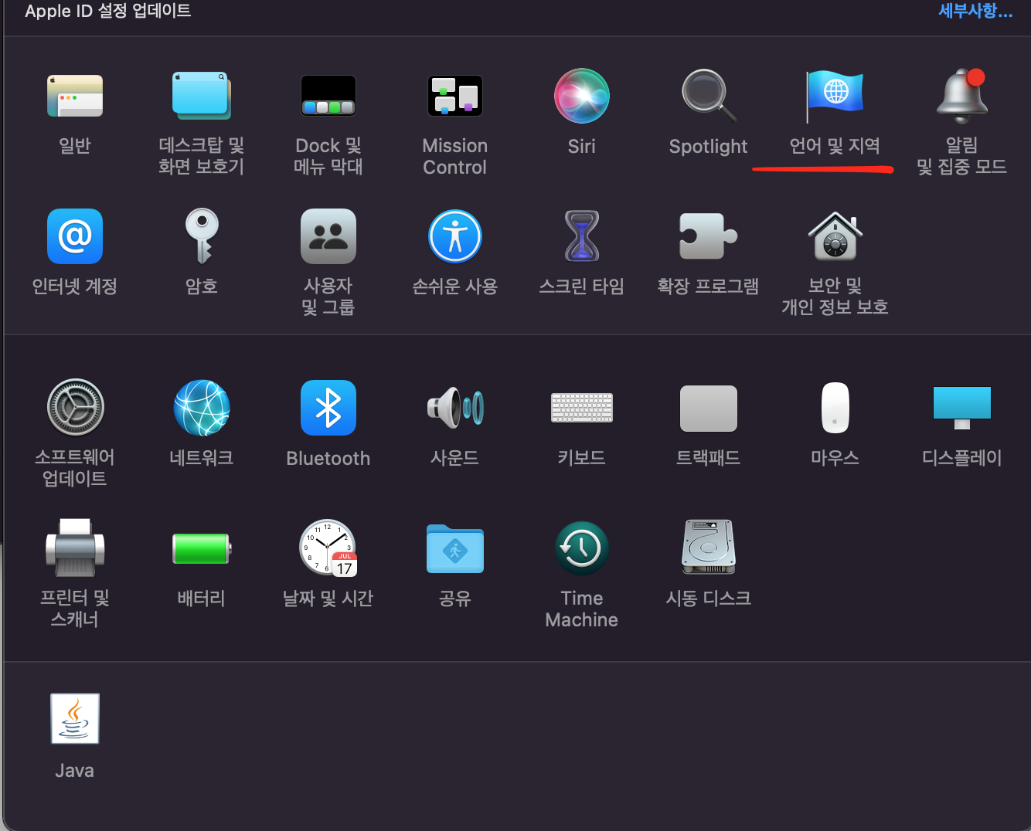Open Mission Control preferences
The height and width of the screenshot is (831, 1031).
click(x=455, y=96)
